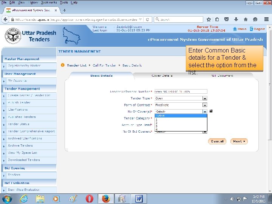Click the browser address bar

(76, 19)
